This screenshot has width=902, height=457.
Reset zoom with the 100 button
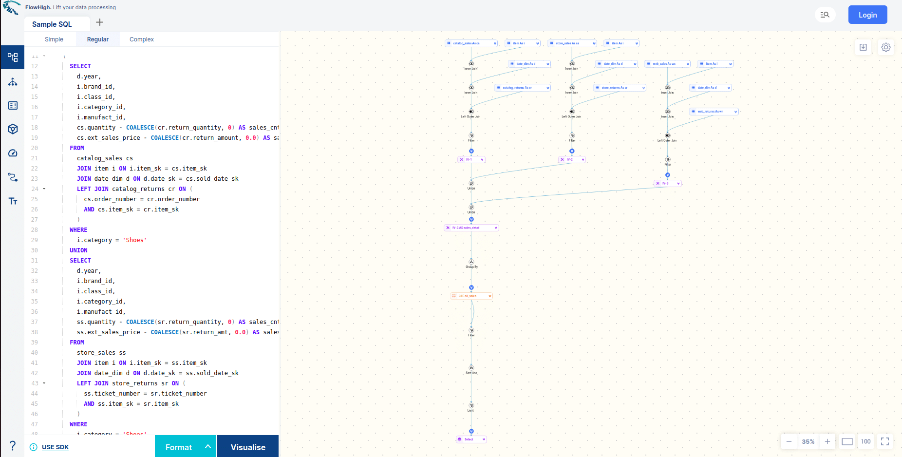coord(865,441)
